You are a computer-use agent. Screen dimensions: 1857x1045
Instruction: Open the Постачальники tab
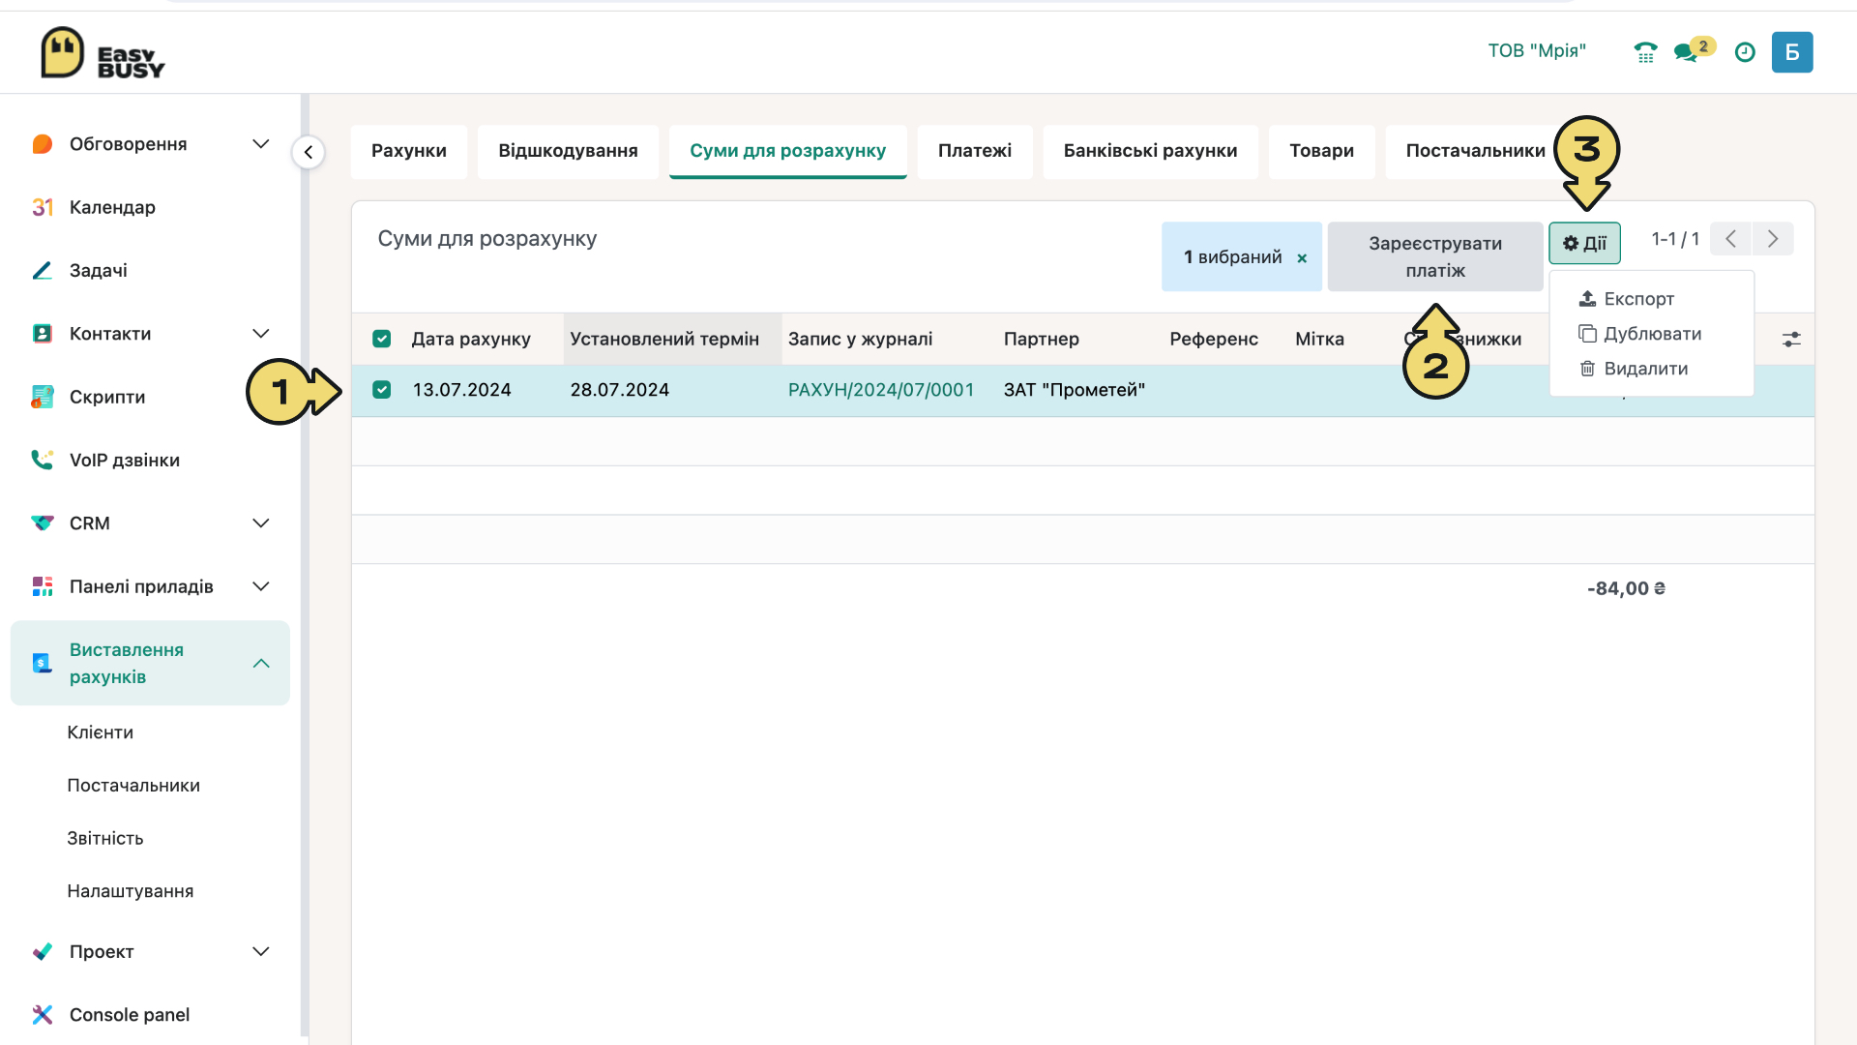1475,151
